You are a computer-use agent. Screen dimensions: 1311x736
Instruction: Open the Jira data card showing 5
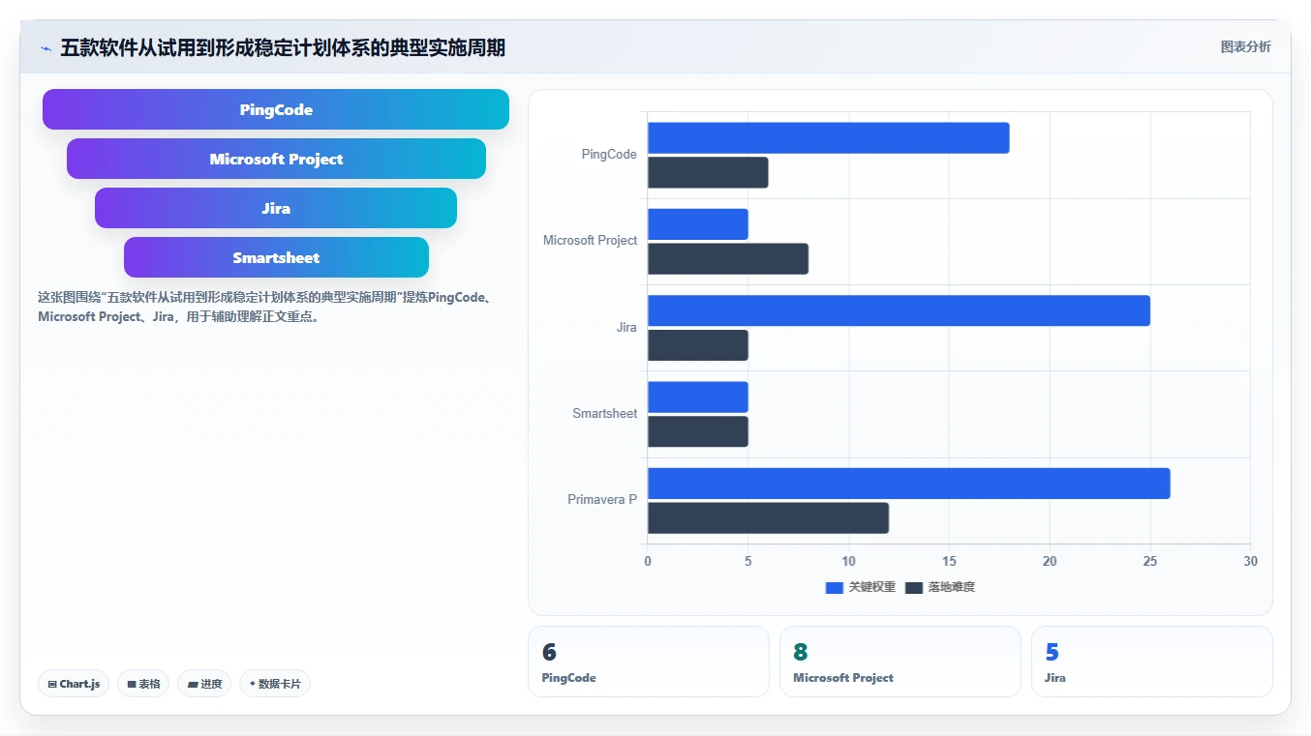1152,662
